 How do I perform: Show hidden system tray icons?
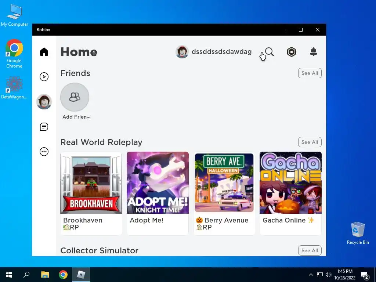(x=311, y=275)
